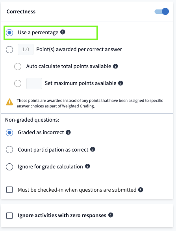Click info icon beside Must be checked-in option
The image size is (176, 231).
(x=141, y=190)
